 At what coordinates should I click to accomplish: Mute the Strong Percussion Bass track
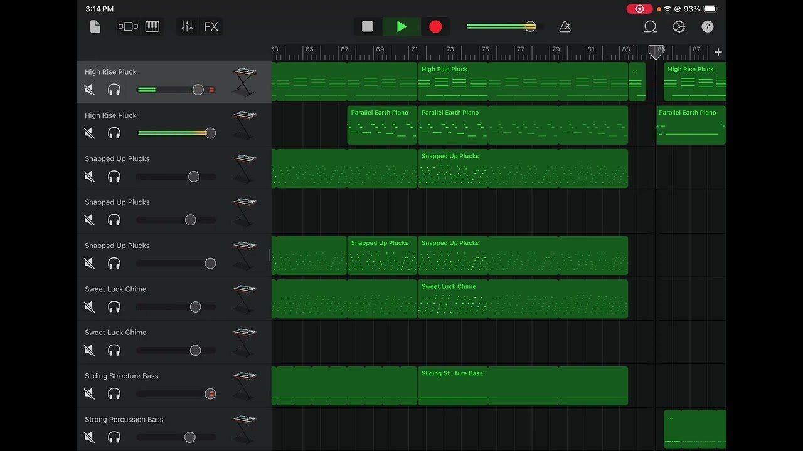click(x=90, y=437)
